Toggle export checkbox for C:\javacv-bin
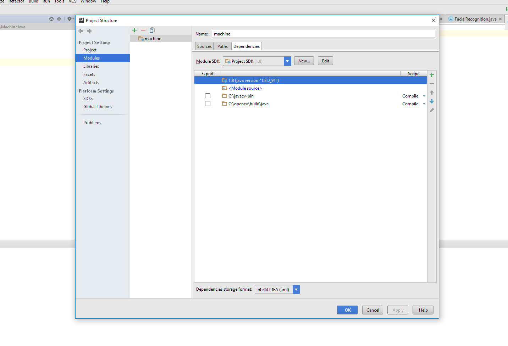This screenshot has height=346, width=508. [x=208, y=96]
